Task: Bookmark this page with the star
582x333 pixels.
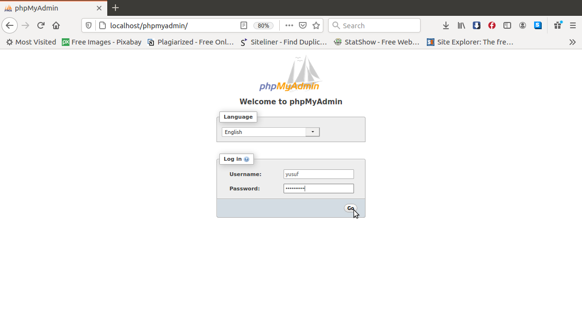Action: coord(316,25)
